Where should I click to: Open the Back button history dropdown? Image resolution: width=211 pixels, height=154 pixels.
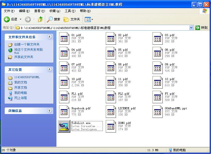[x=20, y=19]
